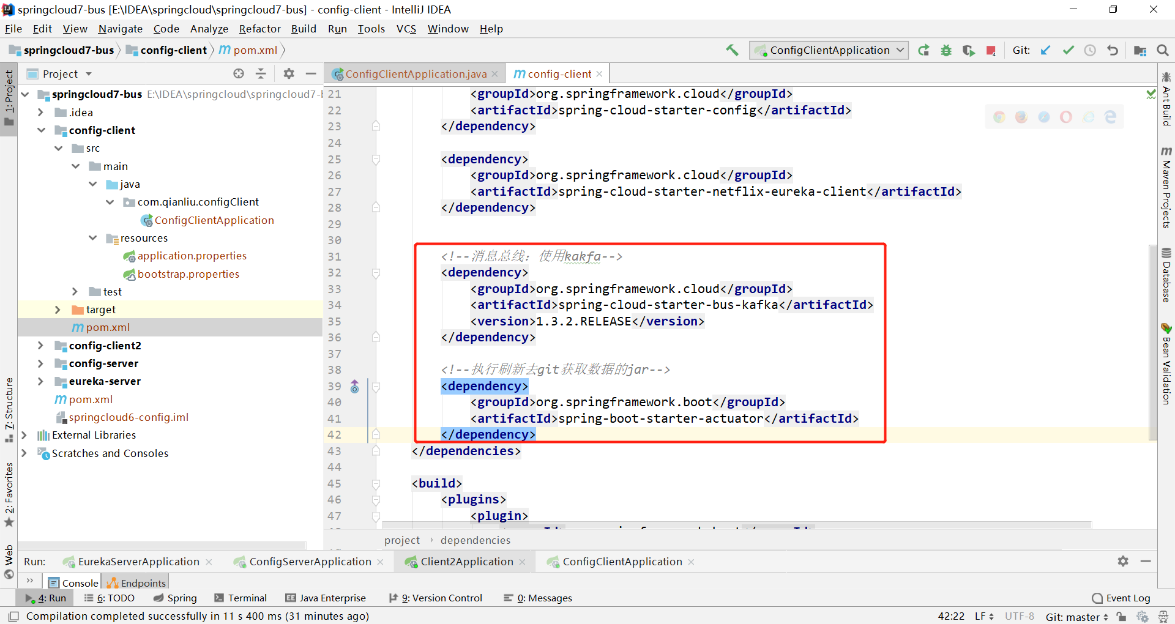Collapse the config-client module
The image size is (1175, 624).
click(41, 130)
